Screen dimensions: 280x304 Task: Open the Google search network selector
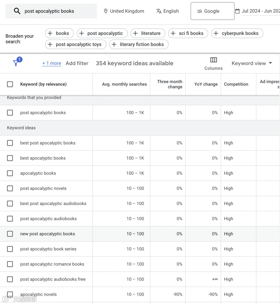pos(212,11)
